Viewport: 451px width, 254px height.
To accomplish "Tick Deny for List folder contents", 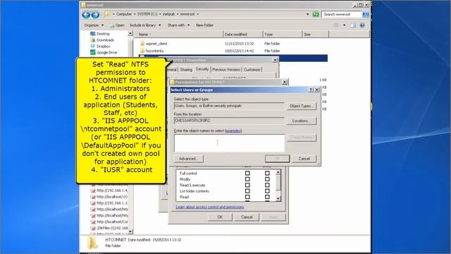I will tap(267, 191).
